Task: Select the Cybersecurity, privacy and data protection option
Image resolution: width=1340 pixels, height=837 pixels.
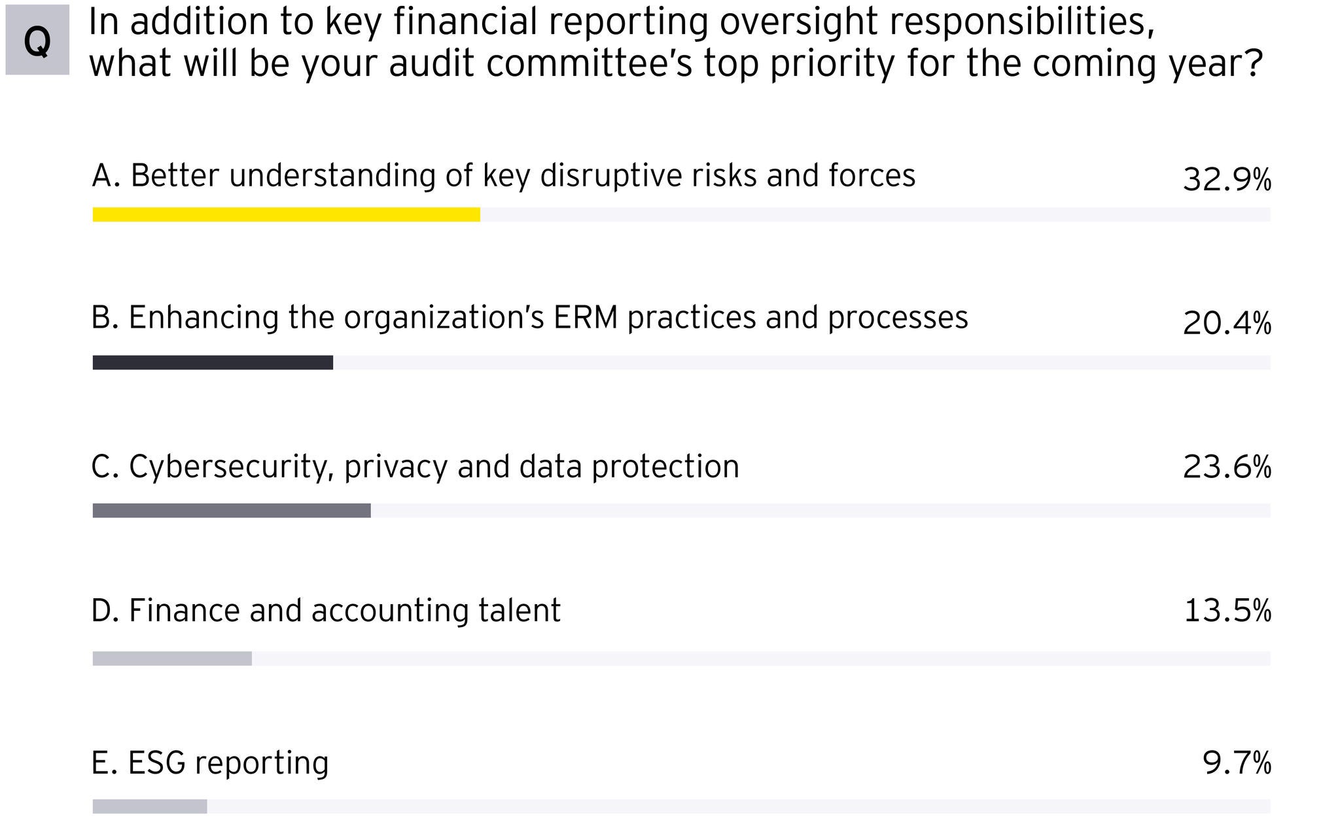Action: [415, 467]
